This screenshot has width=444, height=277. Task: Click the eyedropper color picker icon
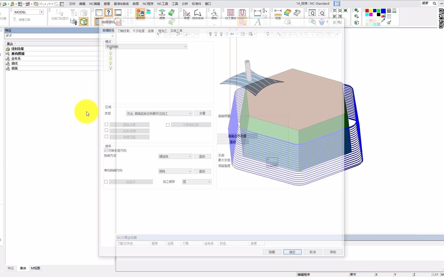click(383, 21)
